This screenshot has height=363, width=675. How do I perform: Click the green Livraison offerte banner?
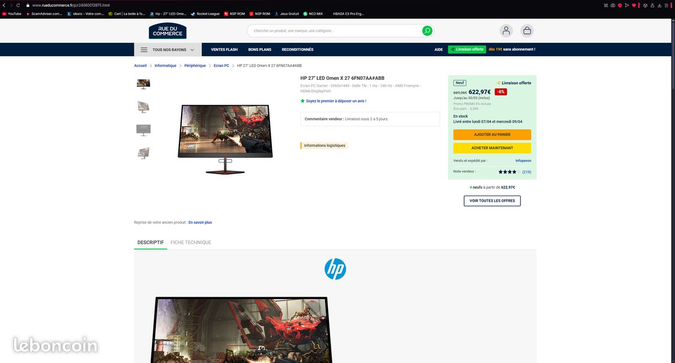coord(467,49)
